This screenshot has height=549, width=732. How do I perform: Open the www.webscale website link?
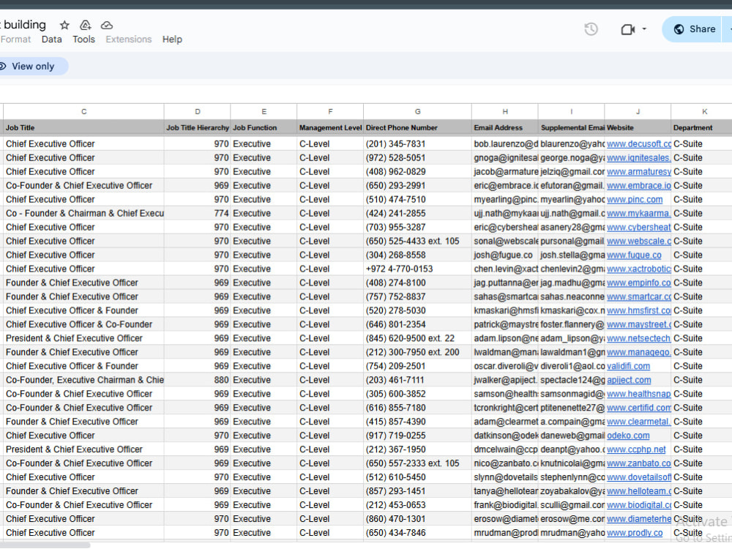pos(638,241)
